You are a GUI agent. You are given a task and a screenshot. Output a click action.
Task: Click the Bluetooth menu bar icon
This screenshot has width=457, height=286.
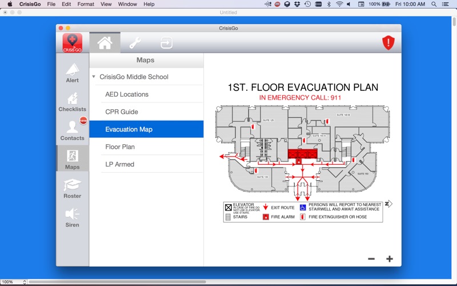tap(329, 4)
